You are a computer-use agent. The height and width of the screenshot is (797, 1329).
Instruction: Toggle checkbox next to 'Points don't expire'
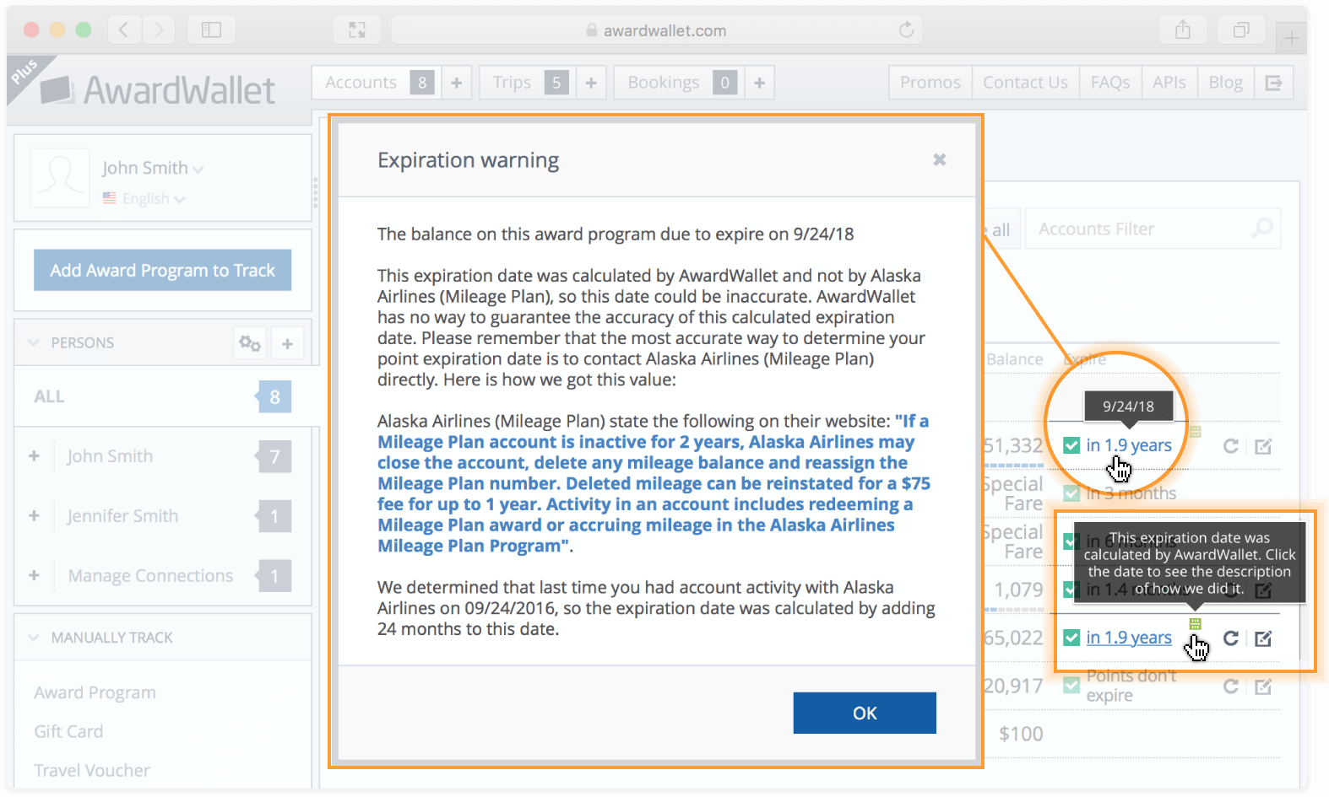point(1071,685)
